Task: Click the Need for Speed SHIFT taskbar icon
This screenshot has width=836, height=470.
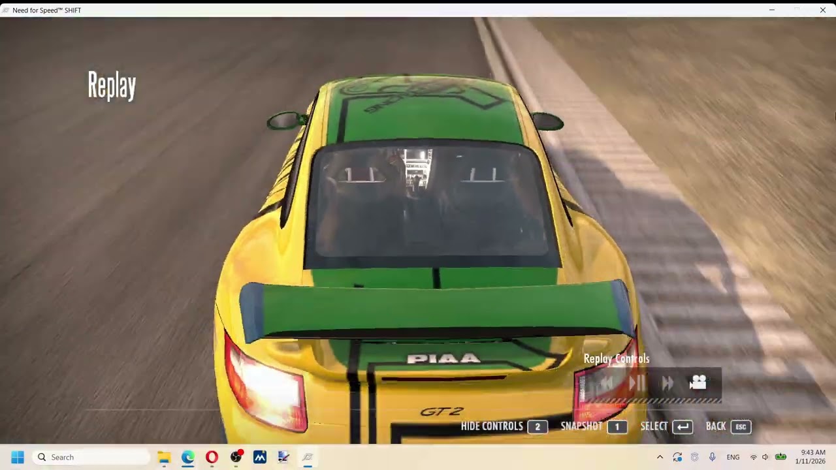Action: [308, 457]
